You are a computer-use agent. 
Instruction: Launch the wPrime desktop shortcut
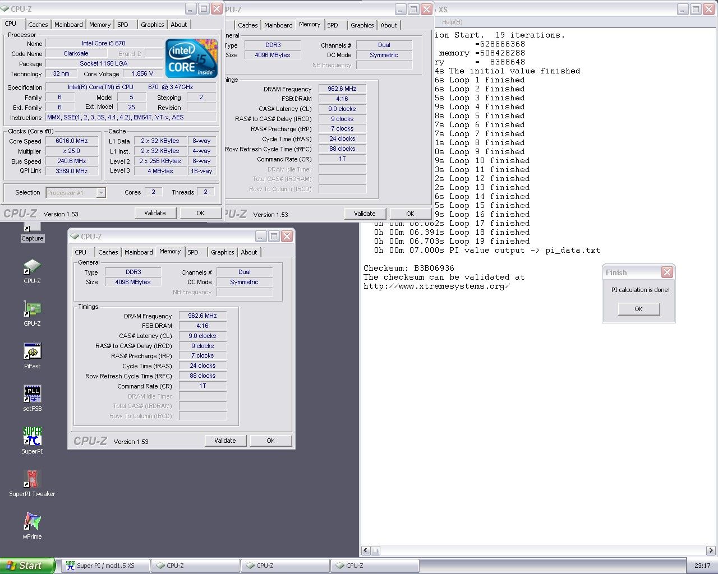tap(32, 526)
